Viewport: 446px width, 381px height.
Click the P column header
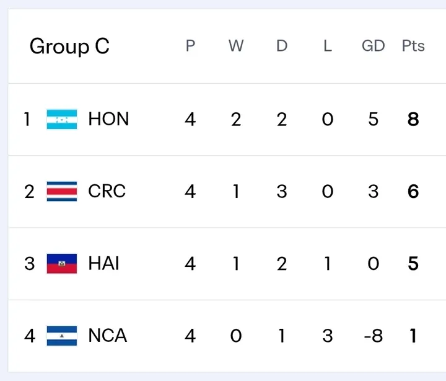point(190,46)
